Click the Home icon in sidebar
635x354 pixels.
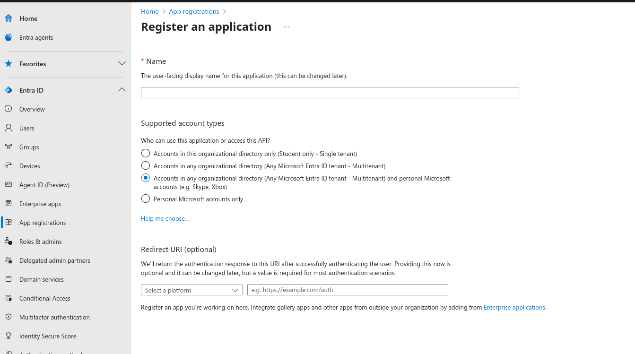(9, 18)
